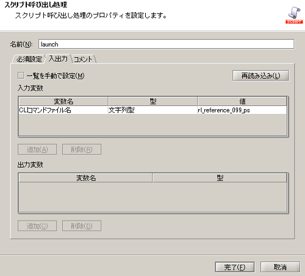The image size is (305, 276).
Task: Cancel with the 取消 button
Action: pos(280,267)
